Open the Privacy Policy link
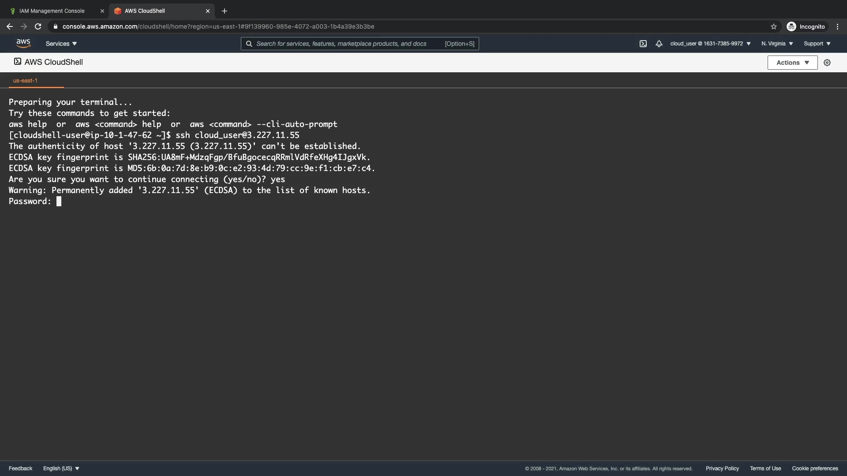847x476 pixels. coord(722,469)
